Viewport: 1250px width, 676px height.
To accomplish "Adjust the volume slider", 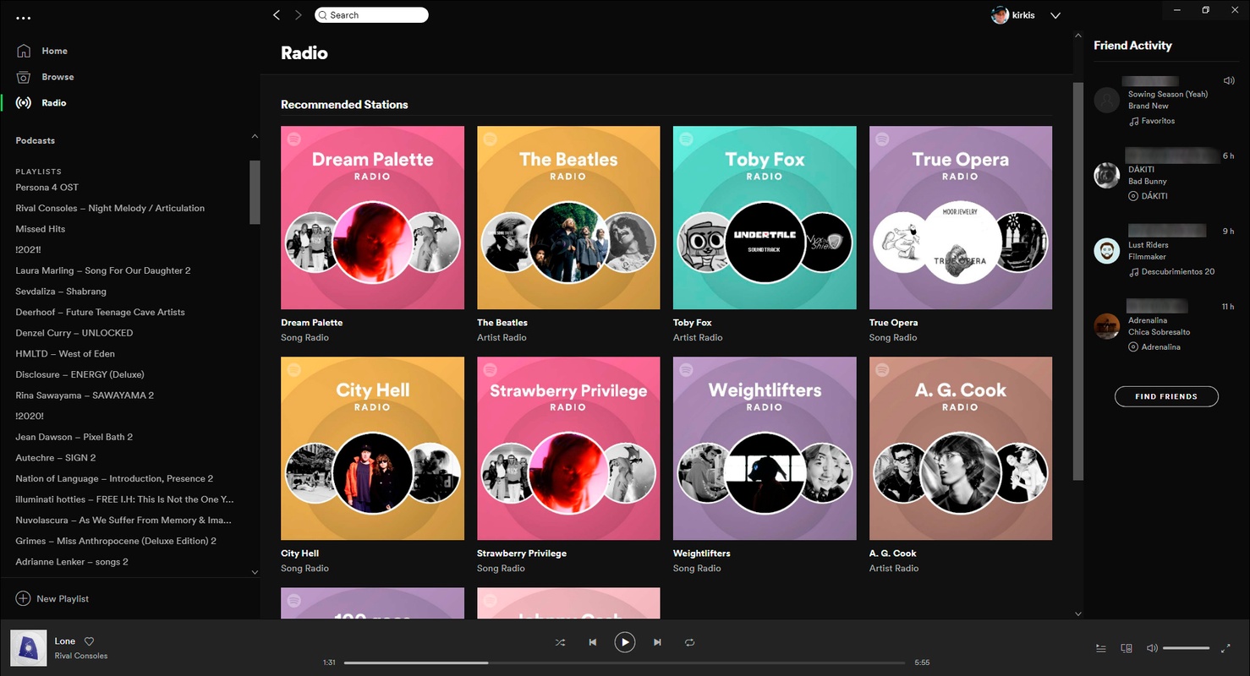I will coord(1186,648).
